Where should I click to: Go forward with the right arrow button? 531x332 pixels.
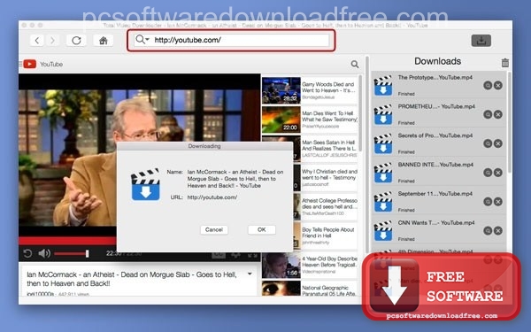(x=52, y=41)
